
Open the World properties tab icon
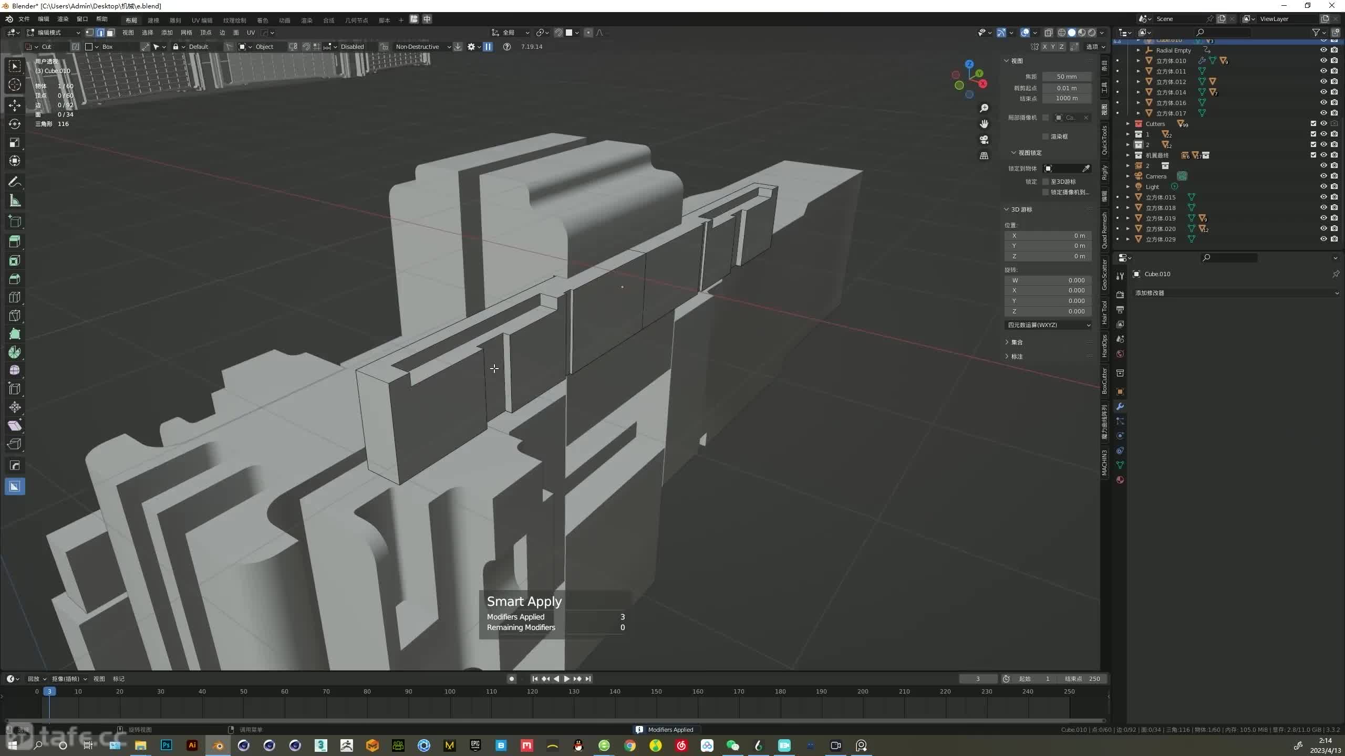(1120, 354)
